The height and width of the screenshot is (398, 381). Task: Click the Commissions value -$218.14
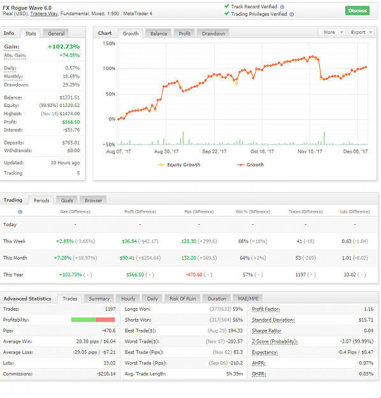106,374
